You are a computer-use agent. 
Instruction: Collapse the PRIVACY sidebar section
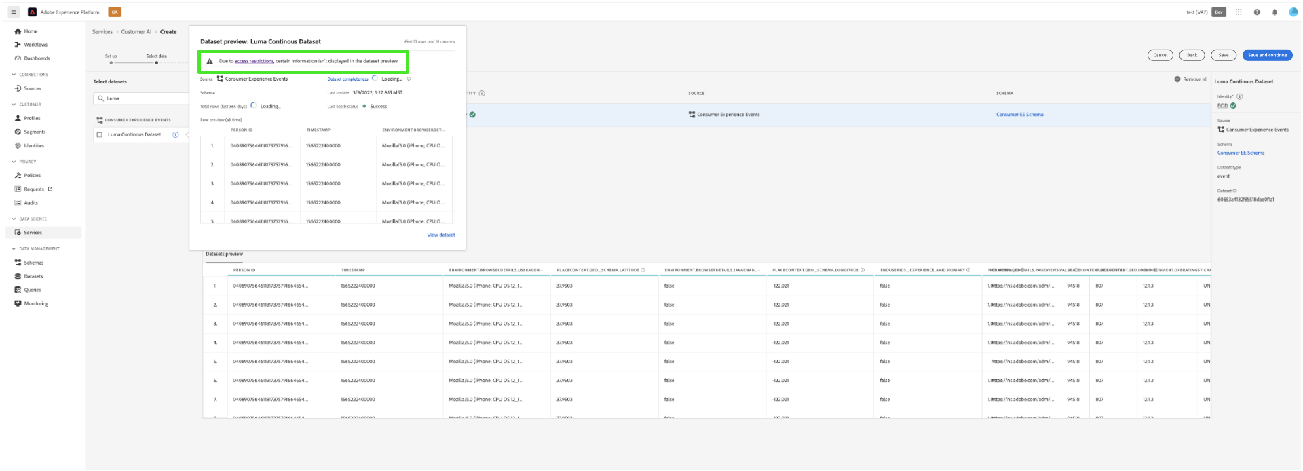14,162
